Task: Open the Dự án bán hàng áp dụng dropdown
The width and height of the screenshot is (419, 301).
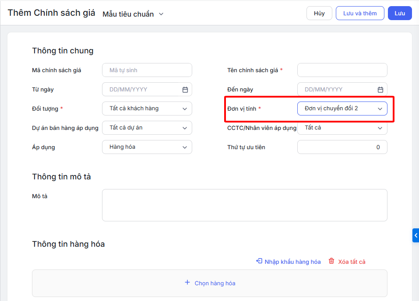Action: [147, 128]
